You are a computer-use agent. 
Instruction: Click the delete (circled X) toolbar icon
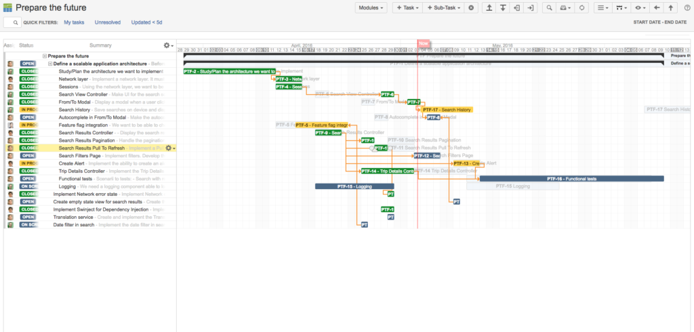471,7
